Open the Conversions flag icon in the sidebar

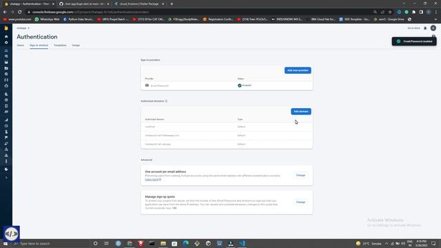coord(6,138)
